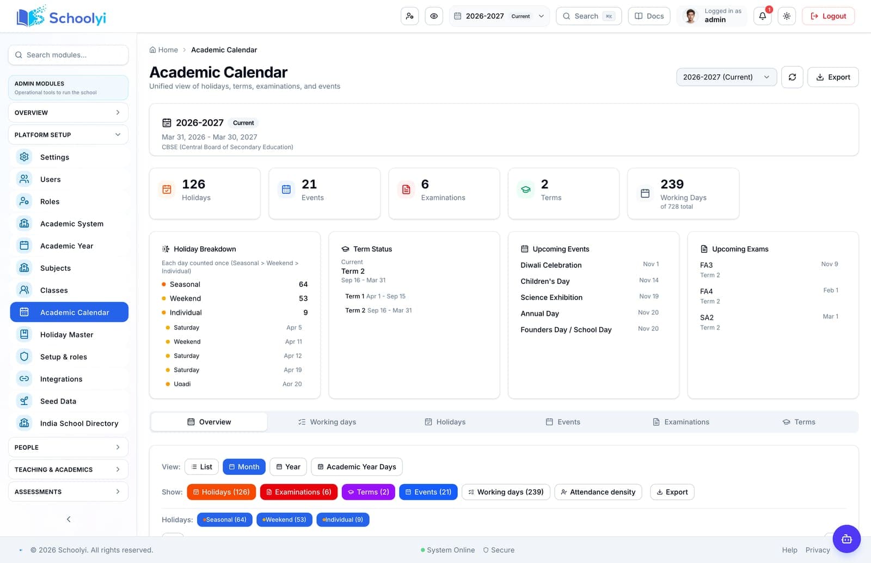Click the Roles sidebar icon
The height and width of the screenshot is (563, 871).
pos(24,201)
